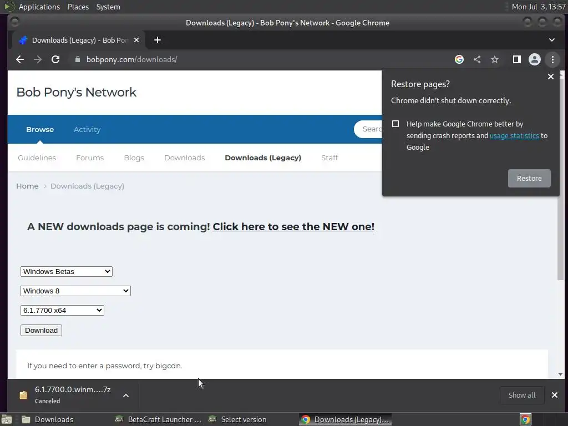Open the Places system menu
Viewport: 568px width, 426px height.
[78, 7]
